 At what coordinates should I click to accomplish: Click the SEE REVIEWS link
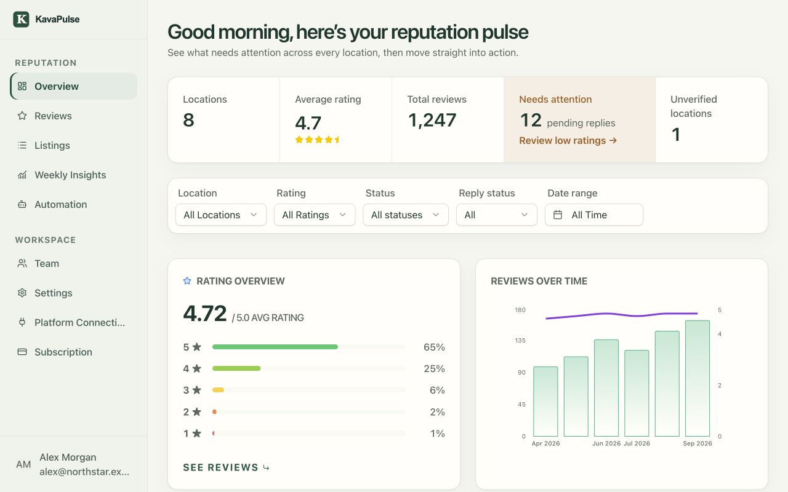(x=227, y=467)
